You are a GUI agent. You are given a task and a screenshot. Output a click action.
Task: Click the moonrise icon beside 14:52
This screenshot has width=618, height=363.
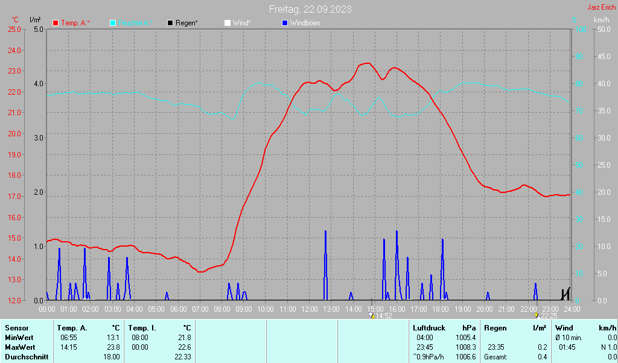click(x=372, y=315)
